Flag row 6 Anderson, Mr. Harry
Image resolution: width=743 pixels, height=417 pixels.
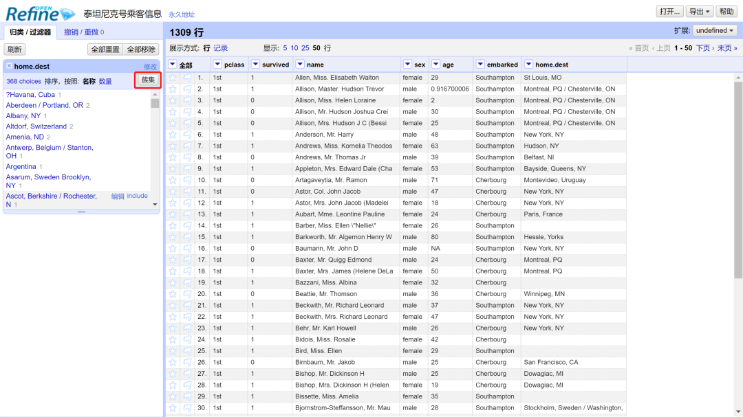pos(188,135)
